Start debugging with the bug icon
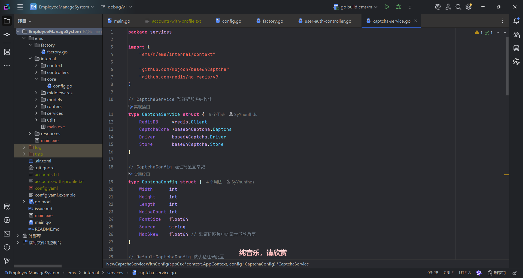The height and width of the screenshot is (278, 523). [x=398, y=7]
